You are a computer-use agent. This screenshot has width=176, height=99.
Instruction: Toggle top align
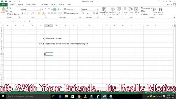click(x=49, y=9)
